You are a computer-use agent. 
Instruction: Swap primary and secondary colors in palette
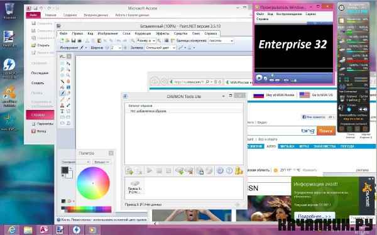[70, 168]
